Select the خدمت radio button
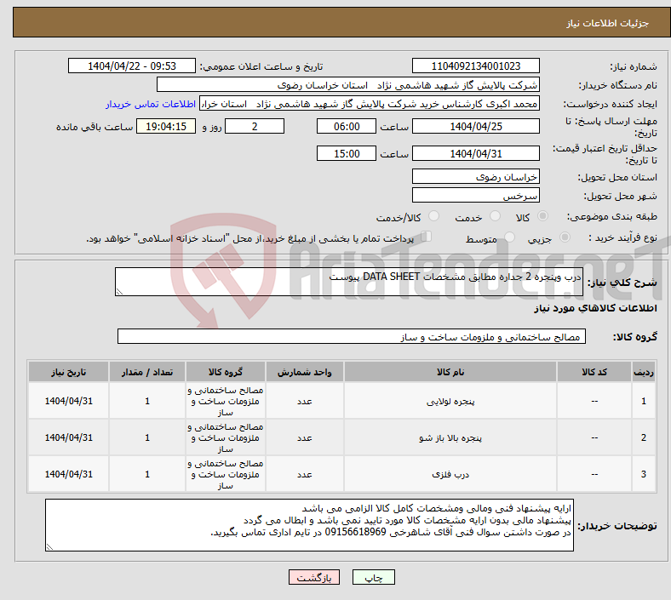Screen dimensions: 671x600 click(495, 216)
